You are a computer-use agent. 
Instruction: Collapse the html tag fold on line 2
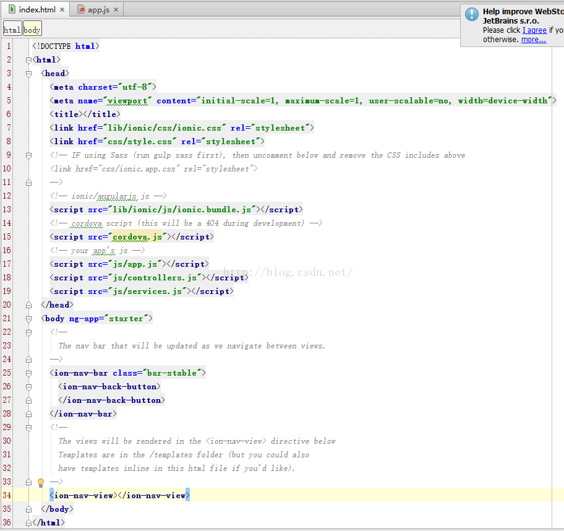pos(29,60)
